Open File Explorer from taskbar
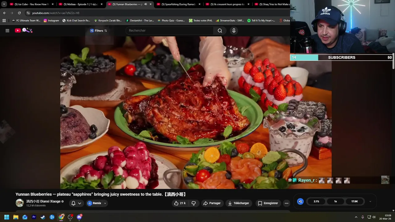This screenshot has height=222, width=395. click(x=16, y=217)
